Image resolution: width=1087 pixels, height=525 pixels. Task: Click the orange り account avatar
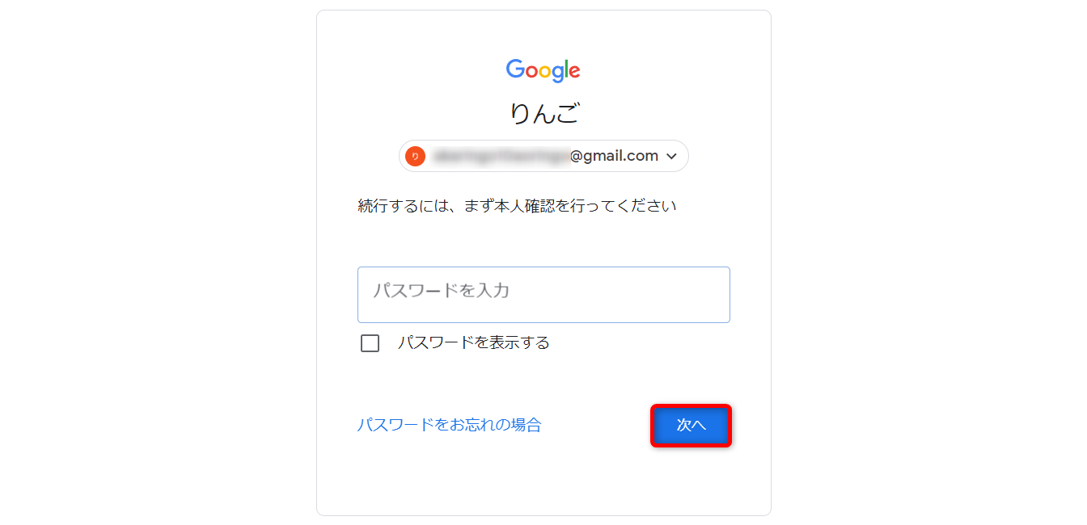415,156
